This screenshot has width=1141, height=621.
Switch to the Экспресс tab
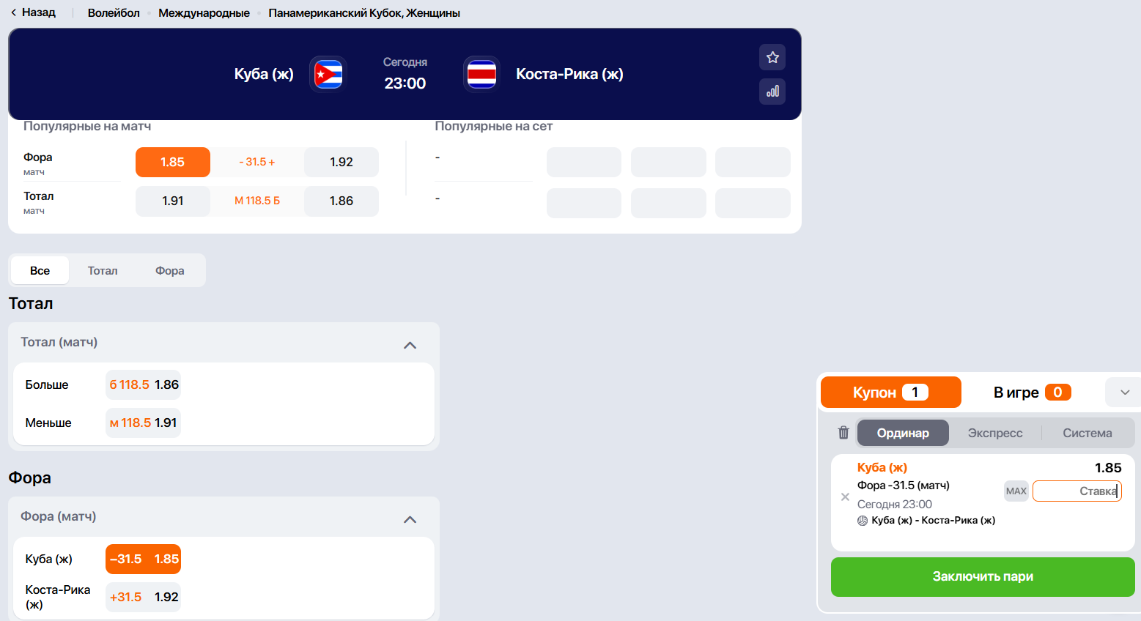coord(995,433)
